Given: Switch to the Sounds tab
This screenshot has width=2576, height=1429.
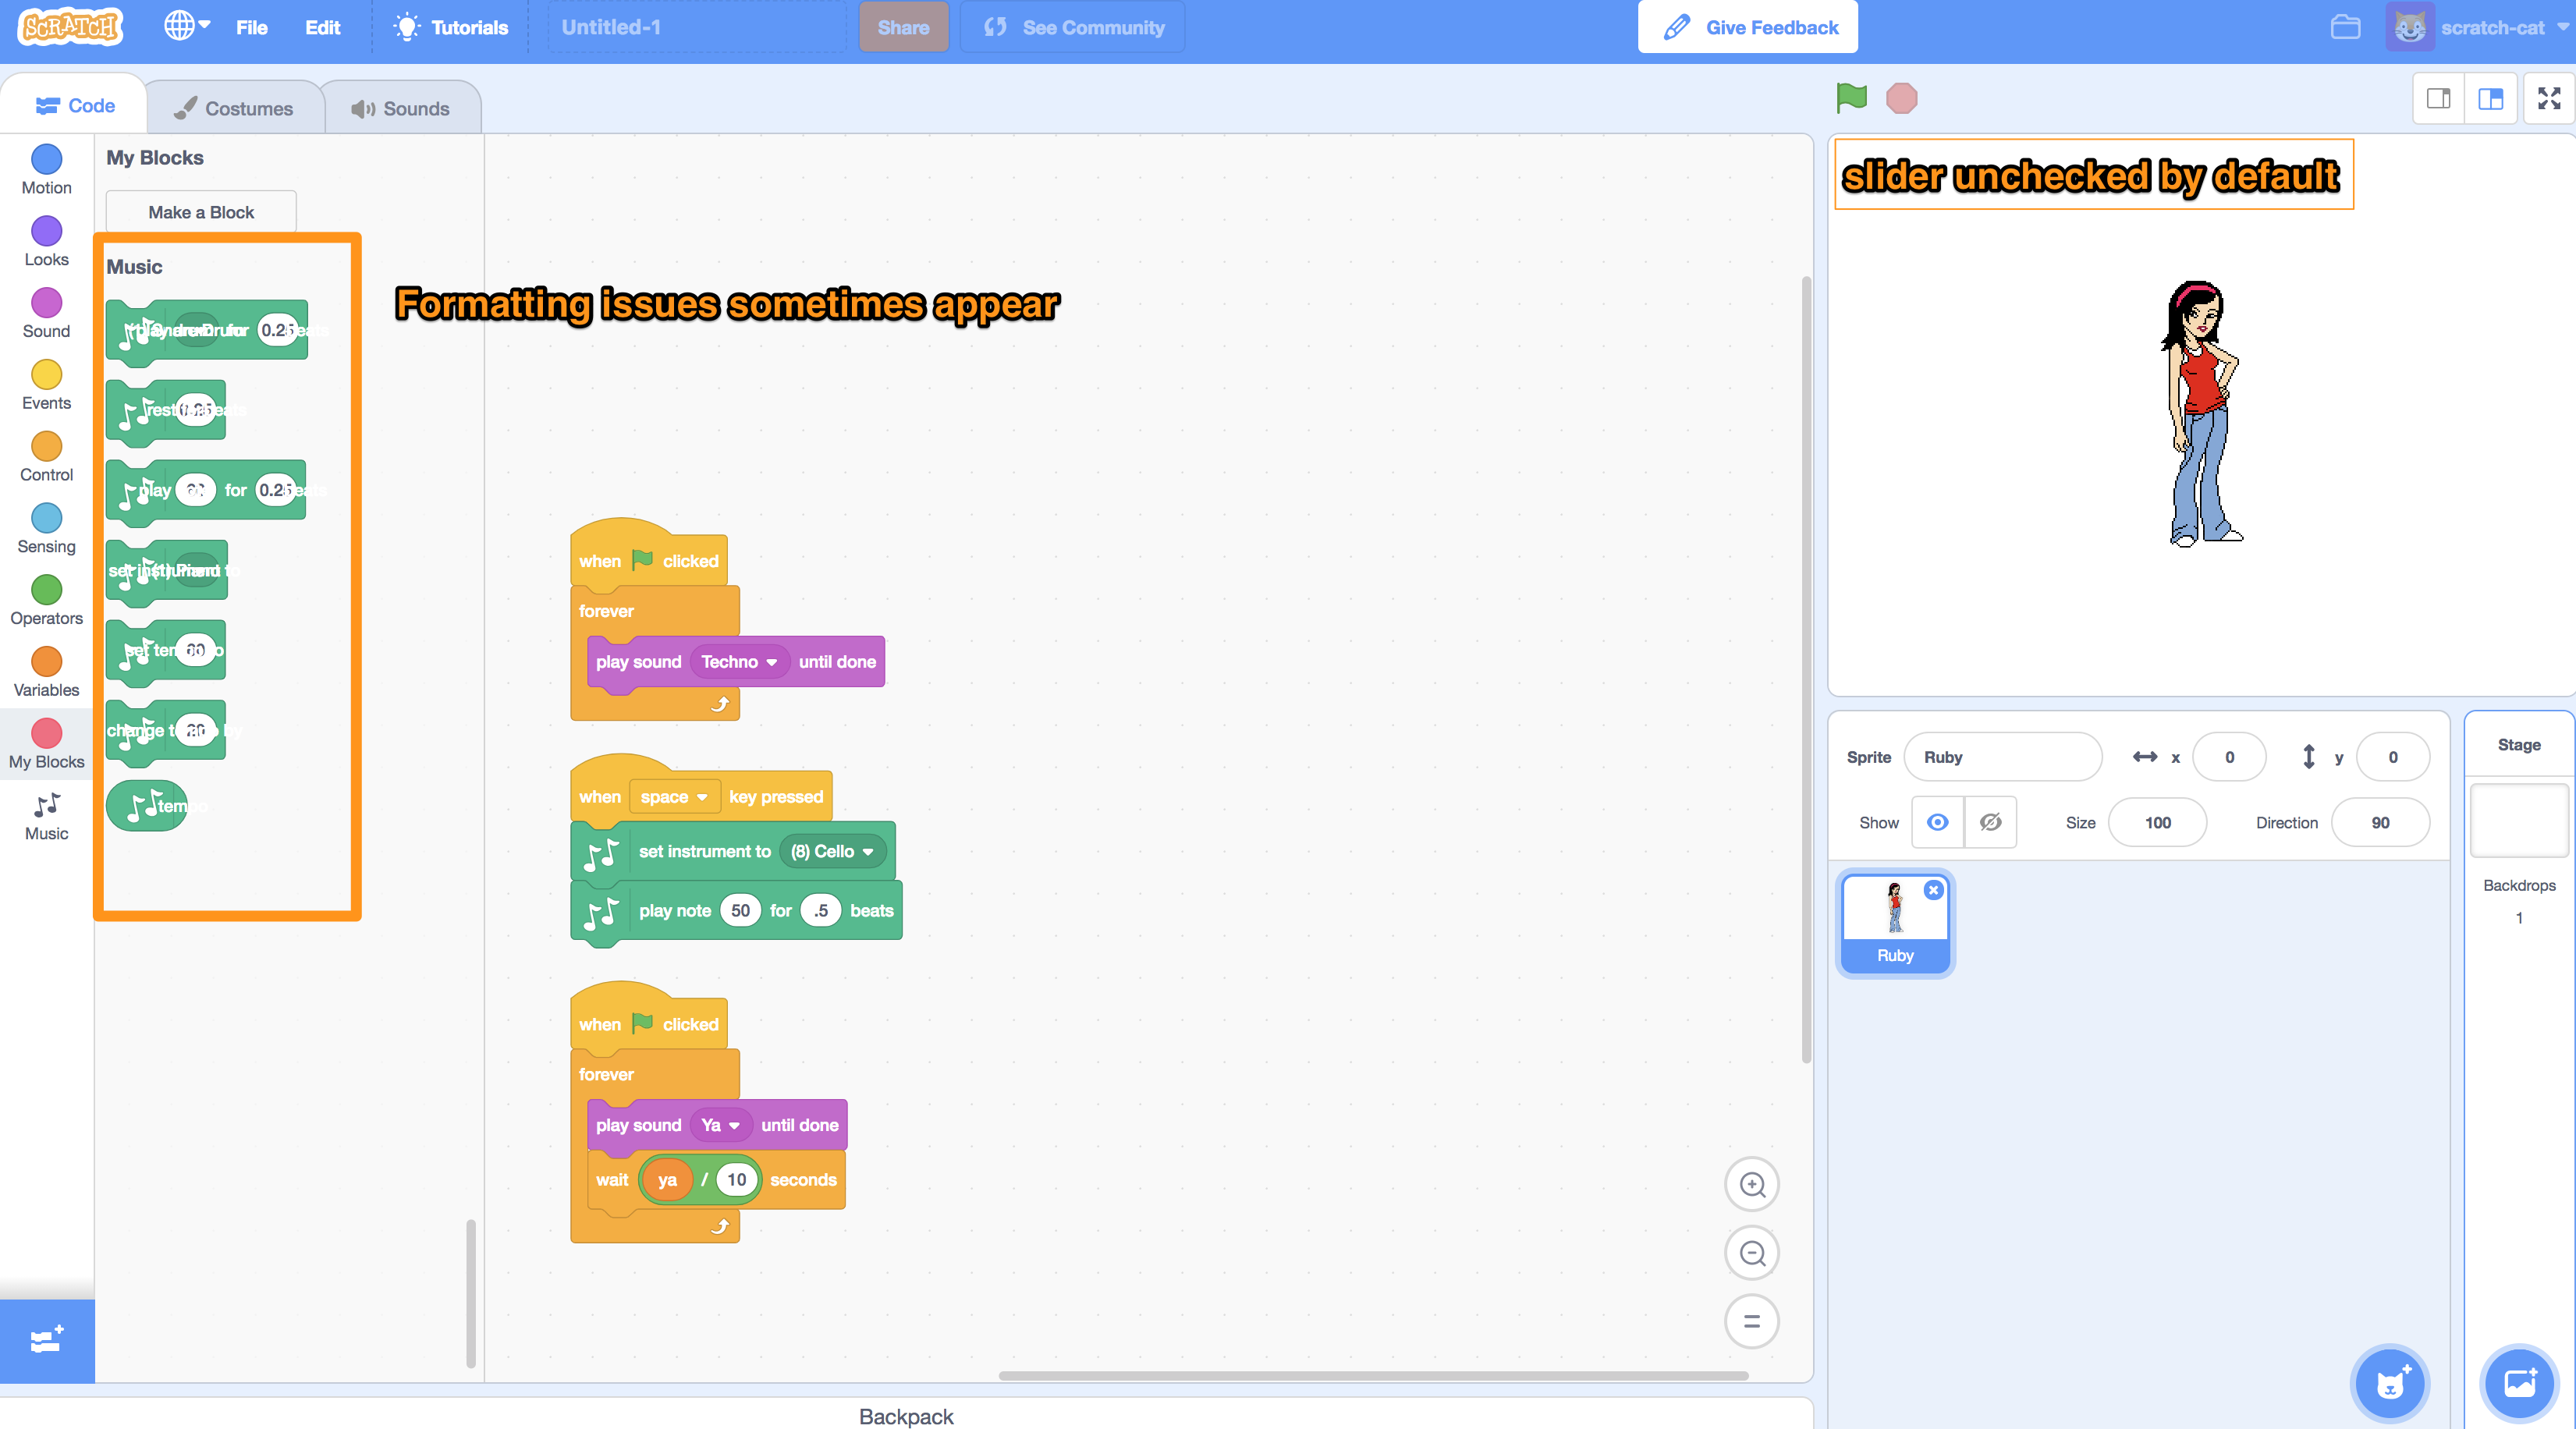Looking at the screenshot, I should [x=401, y=108].
